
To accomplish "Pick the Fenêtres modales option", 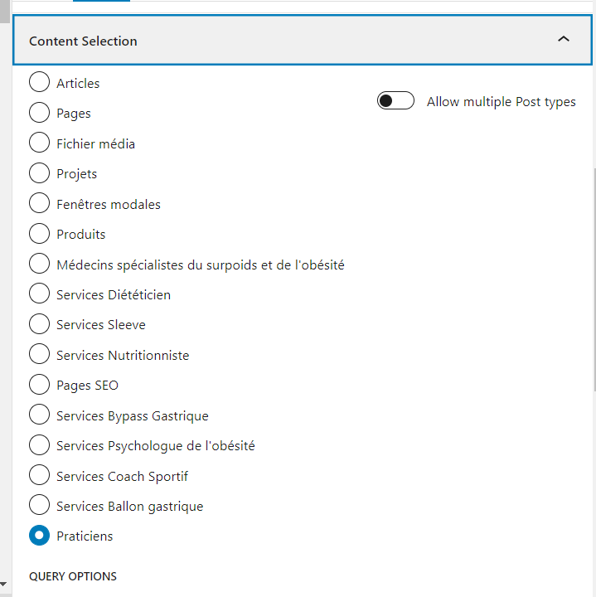I will point(39,204).
